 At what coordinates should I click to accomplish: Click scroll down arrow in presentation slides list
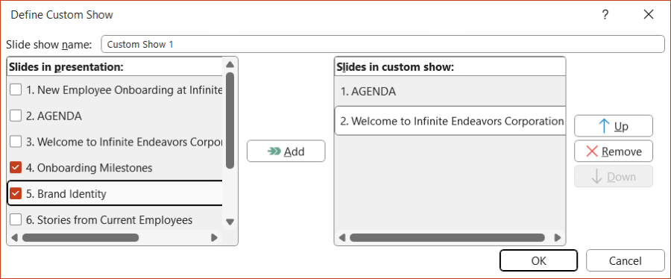(x=230, y=222)
